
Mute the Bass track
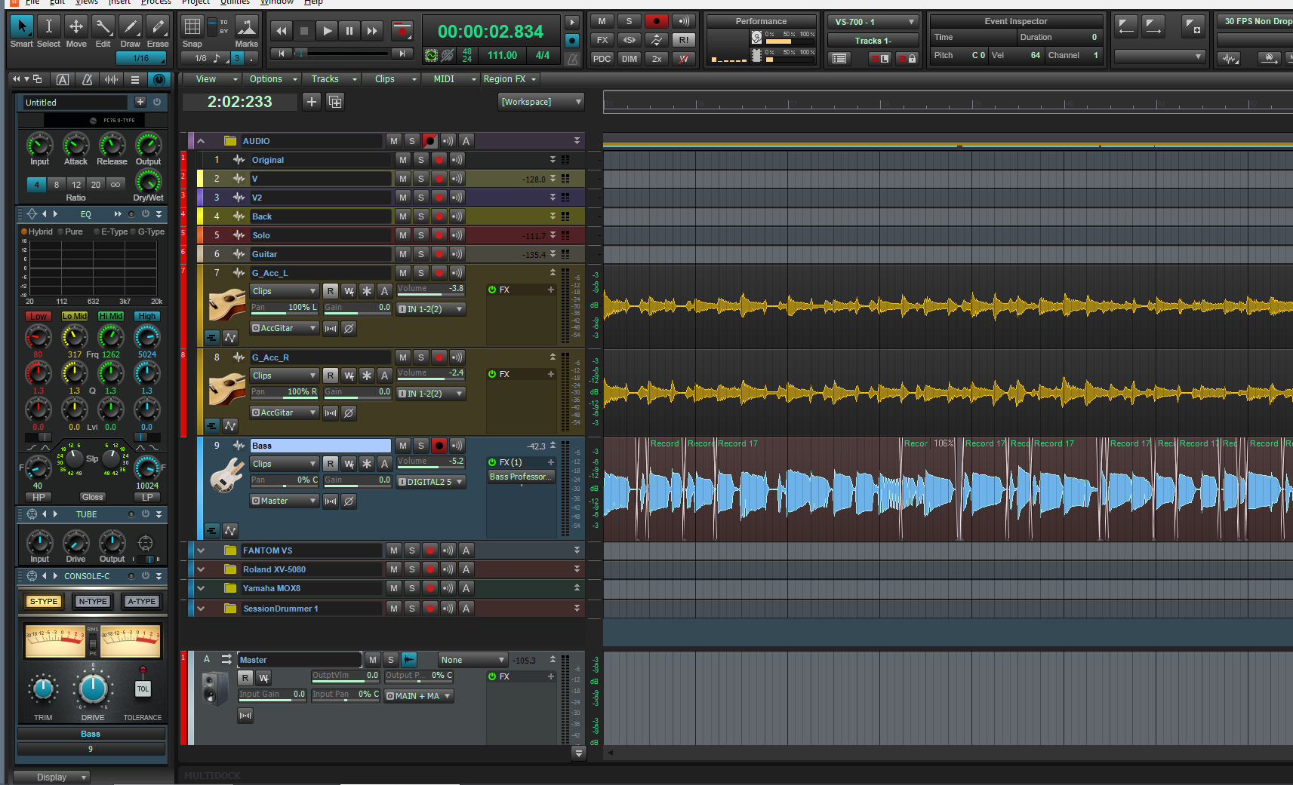[x=403, y=446]
